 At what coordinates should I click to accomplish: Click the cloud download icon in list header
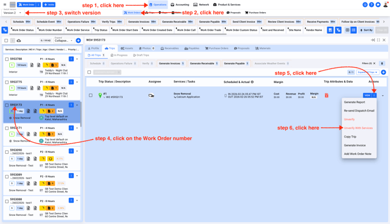pos(19,41)
